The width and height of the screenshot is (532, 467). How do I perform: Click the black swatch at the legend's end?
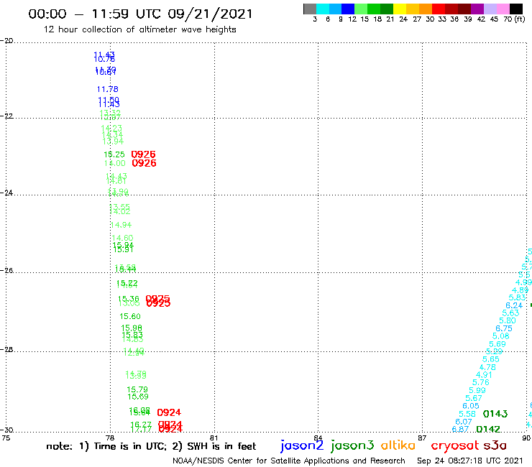point(516,9)
